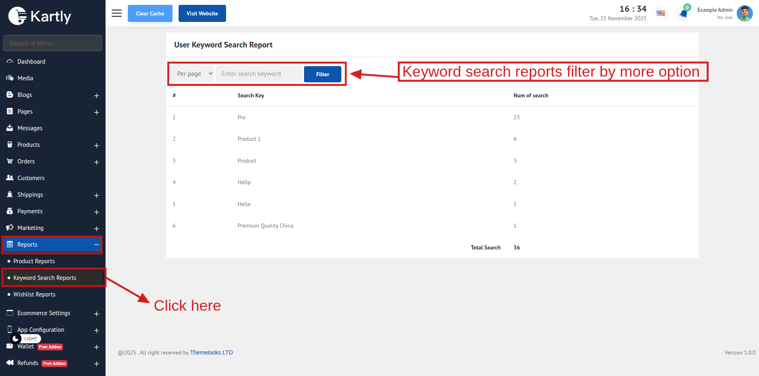Screen dimensions: 759x376
Task: Open the notification bell icon
Action: [684, 14]
